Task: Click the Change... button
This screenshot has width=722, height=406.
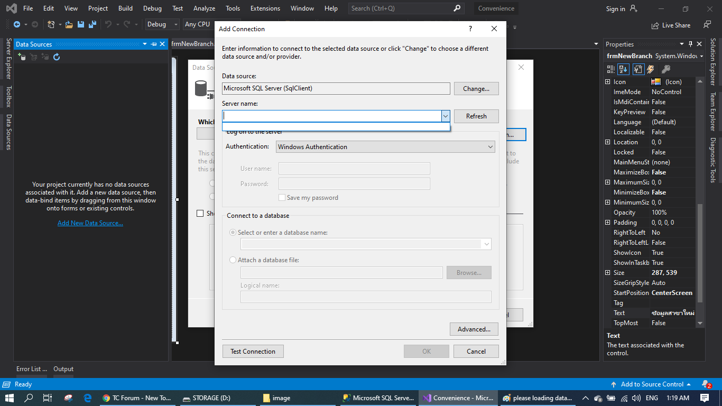Action: [x=476, y=89]
